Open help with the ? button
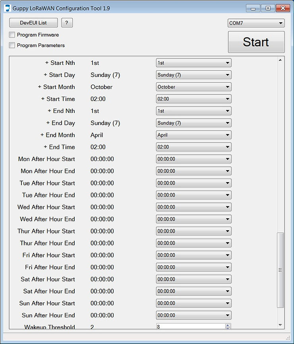 point(67,23)
